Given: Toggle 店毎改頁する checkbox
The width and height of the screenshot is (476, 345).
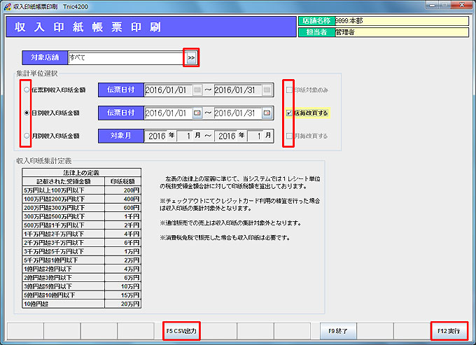Looking at the screenshot, I should (x=289, y=113).
